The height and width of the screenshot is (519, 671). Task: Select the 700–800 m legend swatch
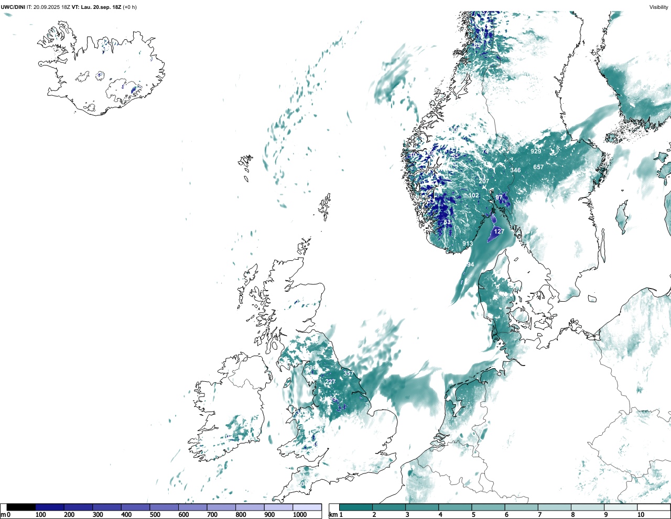tap(221, 507)
